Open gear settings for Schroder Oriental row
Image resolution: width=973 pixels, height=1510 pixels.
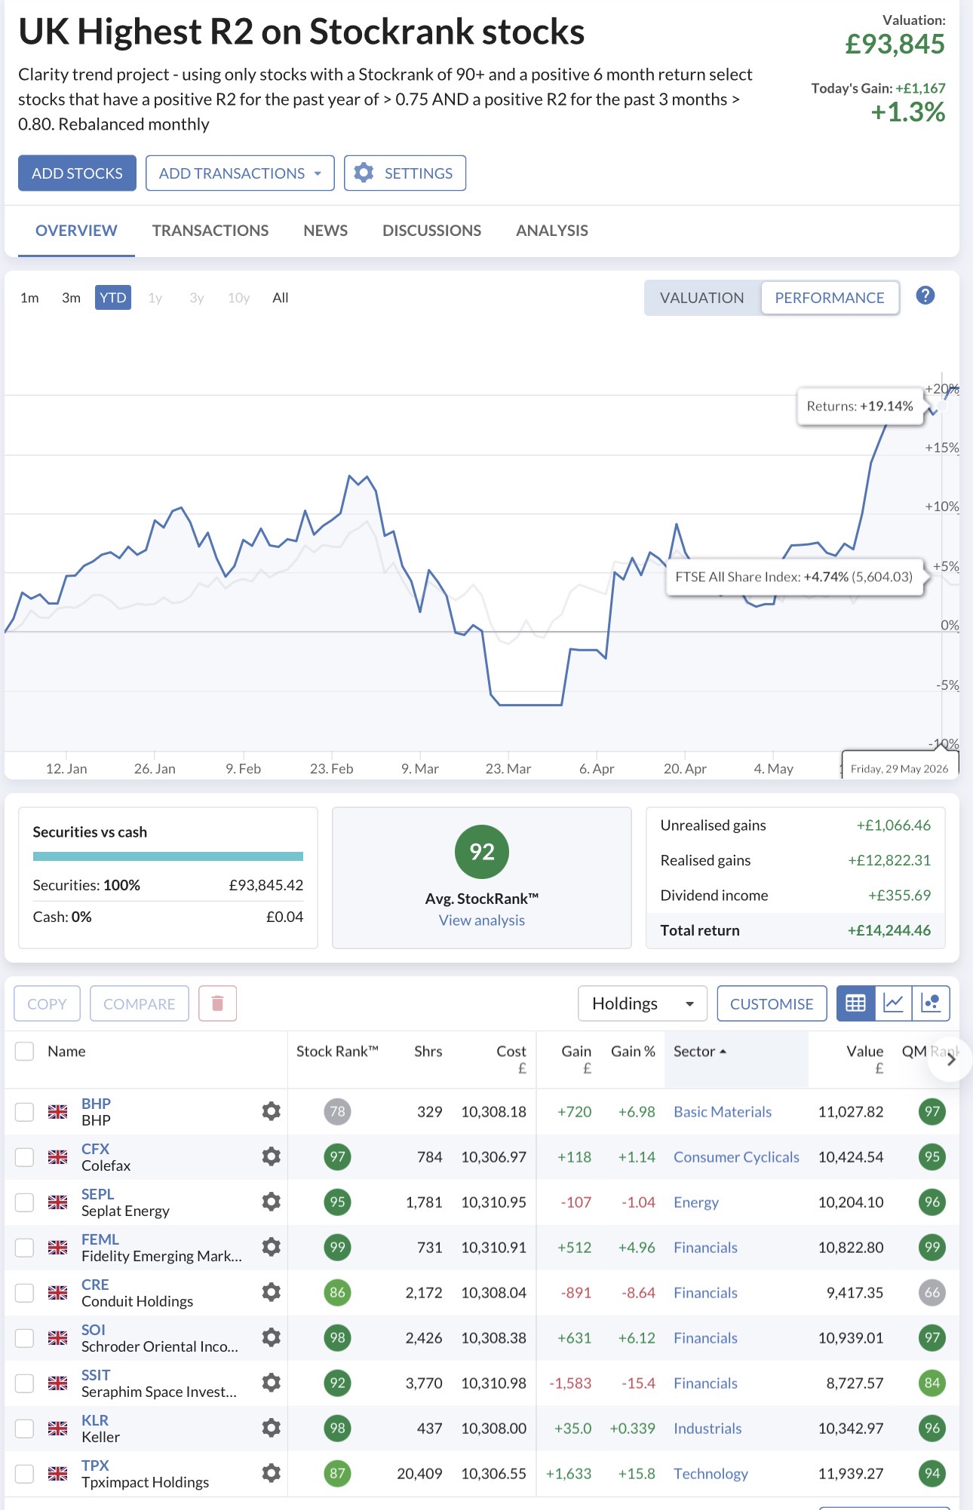click(x=272, y=1337)
